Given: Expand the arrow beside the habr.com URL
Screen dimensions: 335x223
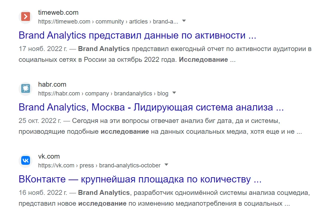Looking at the screenshot, I should [x=174, y=93].
